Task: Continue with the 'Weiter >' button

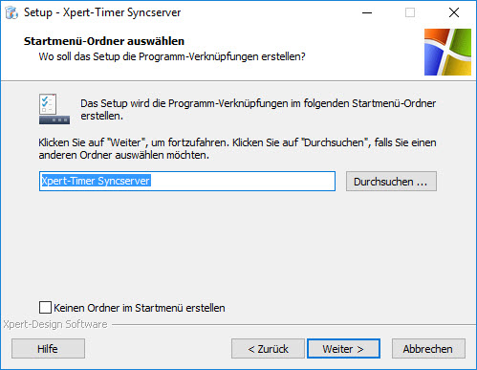Action: tap(343, 349)
